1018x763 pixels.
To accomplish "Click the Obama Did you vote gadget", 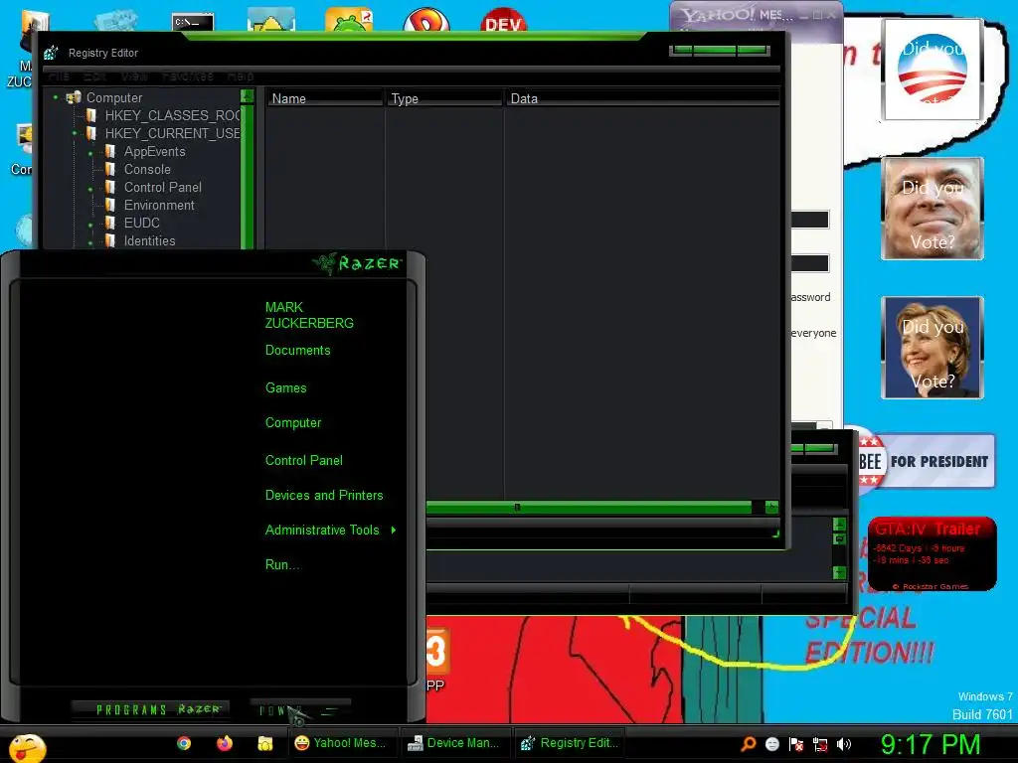I will coord(933,70).
